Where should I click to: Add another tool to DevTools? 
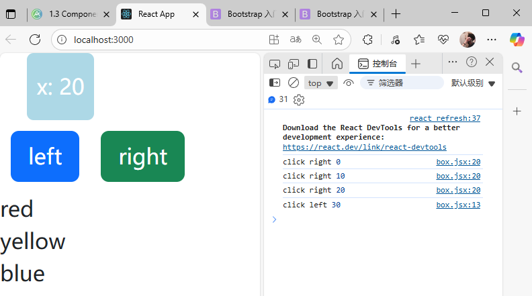click(x=416, y=64)
